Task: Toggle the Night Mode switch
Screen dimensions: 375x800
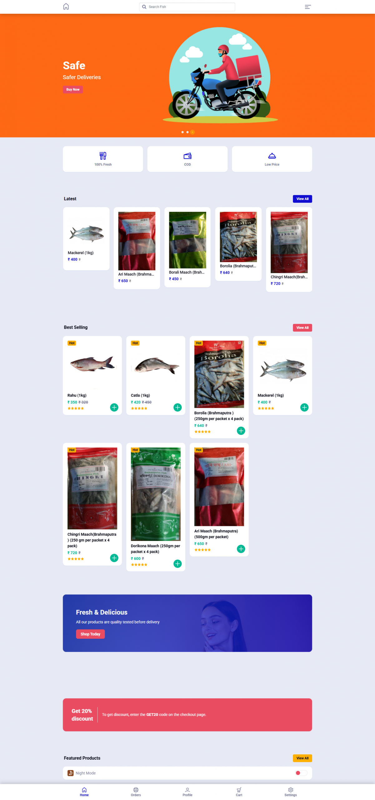Action: pos(301,773)
